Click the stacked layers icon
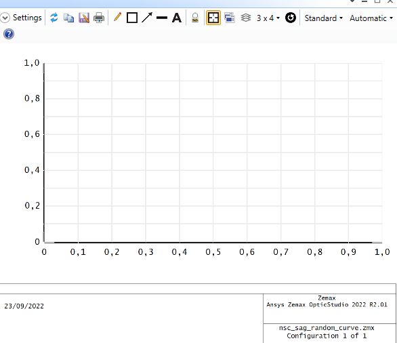Viewport: 397px width, 343px height. coord(246,18)
